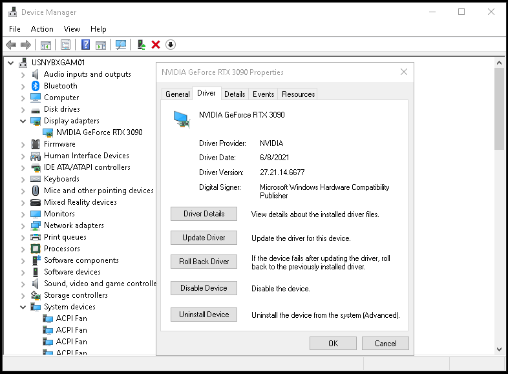
Task: Click OK in the Properties dialog
Action: [333, 343]
